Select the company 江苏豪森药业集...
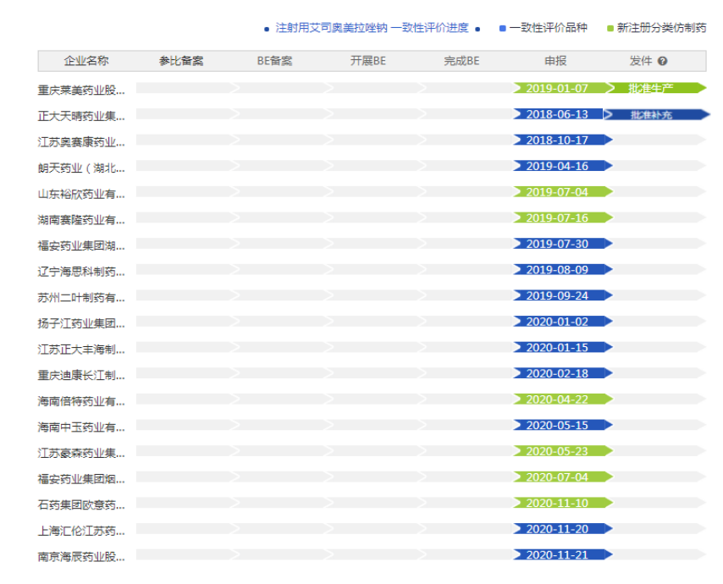The image size is (723, 584). coord(81,453)
